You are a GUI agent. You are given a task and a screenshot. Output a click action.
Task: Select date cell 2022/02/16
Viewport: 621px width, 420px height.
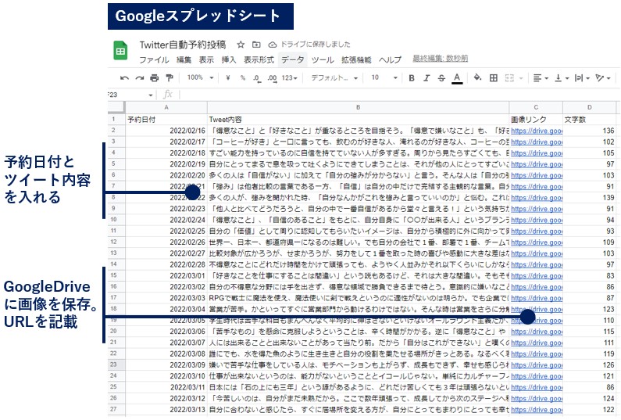point(166,131)
